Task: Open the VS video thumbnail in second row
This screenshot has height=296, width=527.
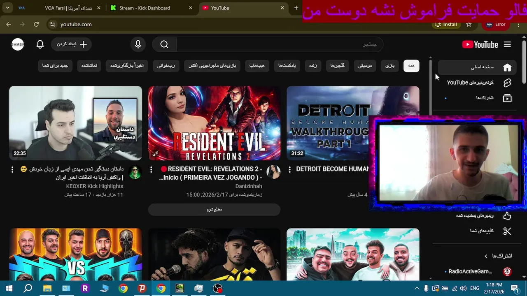Action: coord(75,254)
